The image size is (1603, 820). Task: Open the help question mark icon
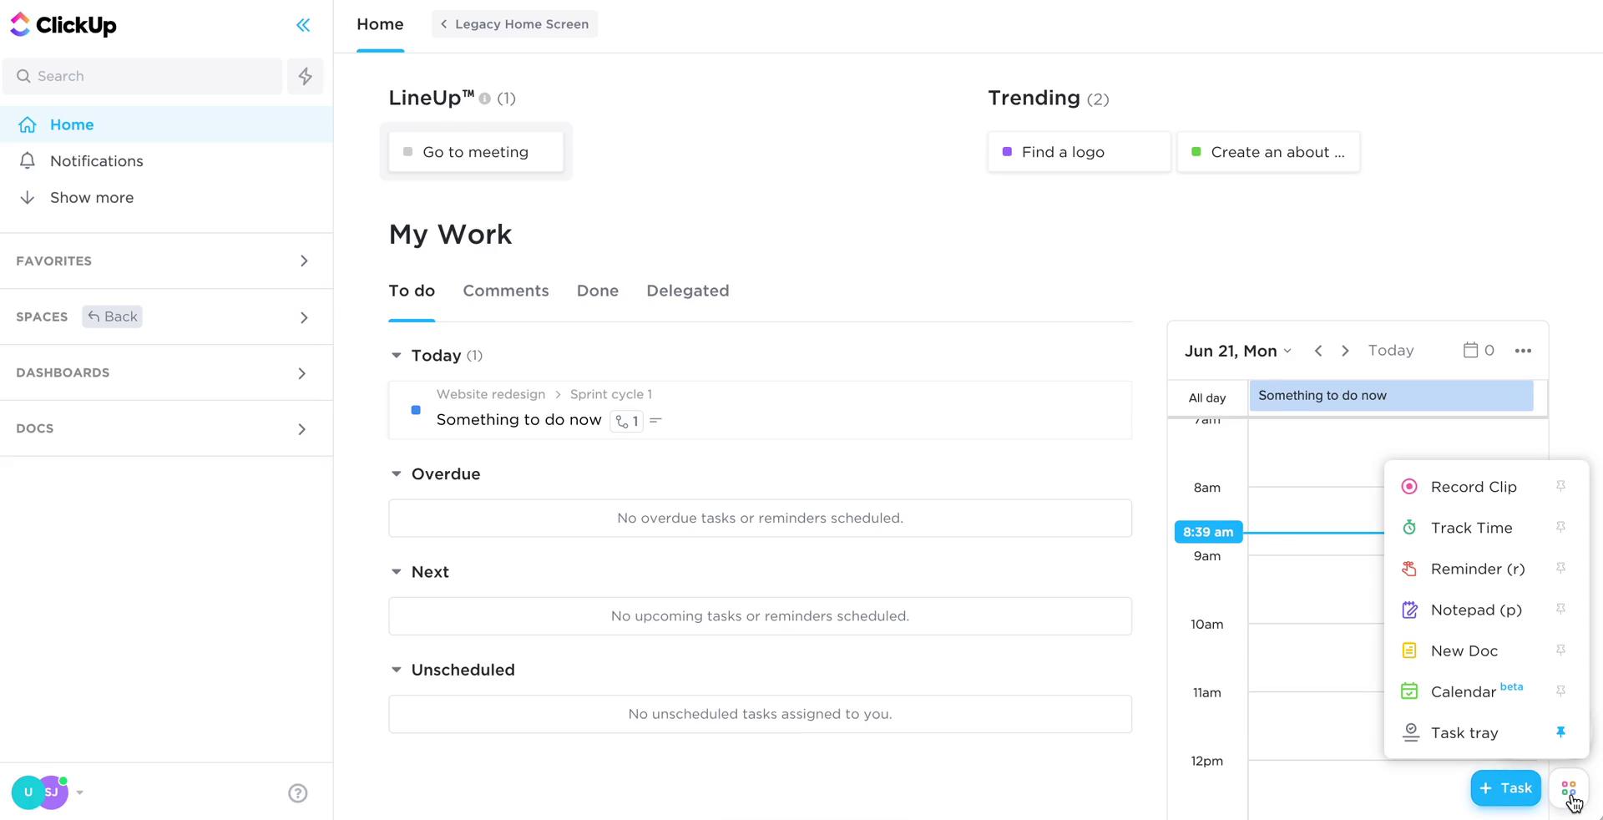pyautogui.click(x=298, y=793)
